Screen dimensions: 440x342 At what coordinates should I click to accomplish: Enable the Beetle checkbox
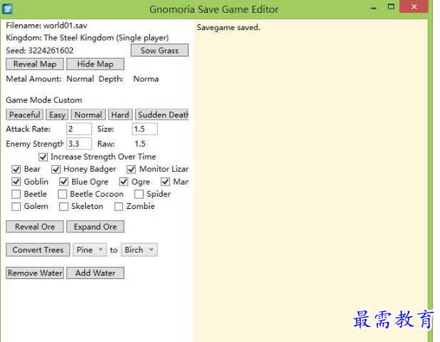[x=16, y=194]
